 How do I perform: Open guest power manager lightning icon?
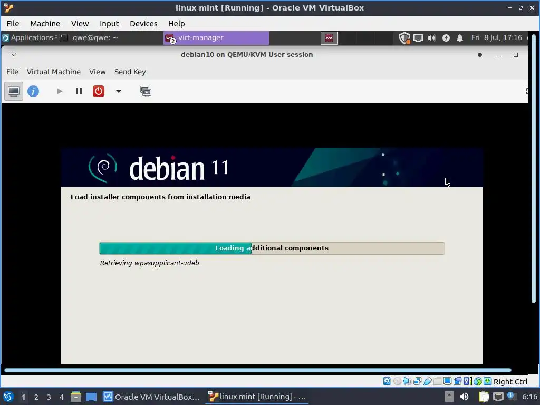pyautogui.click(x=446, y=38)
